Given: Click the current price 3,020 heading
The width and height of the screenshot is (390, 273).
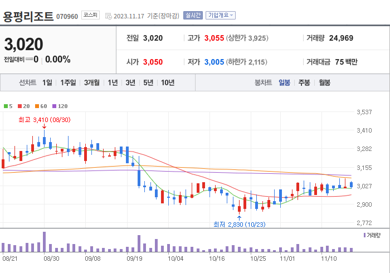Looking at the screenshot, I should point(23,44).
